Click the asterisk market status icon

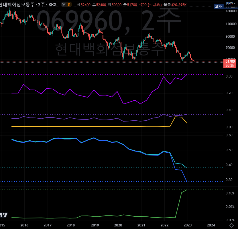(x=64, y=4)
